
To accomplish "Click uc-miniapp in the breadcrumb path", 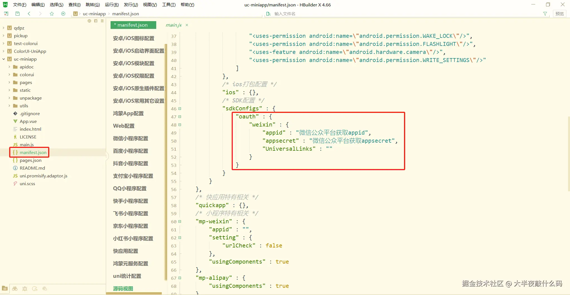I will (94, 14).
